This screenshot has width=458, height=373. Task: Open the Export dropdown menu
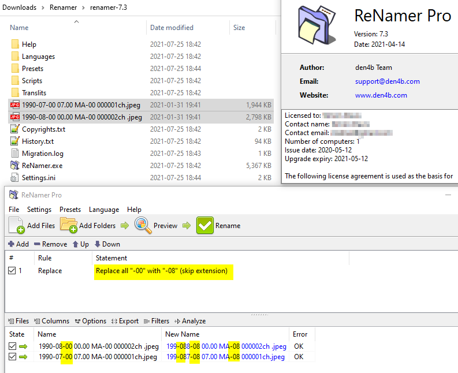(x=125, y=321)
